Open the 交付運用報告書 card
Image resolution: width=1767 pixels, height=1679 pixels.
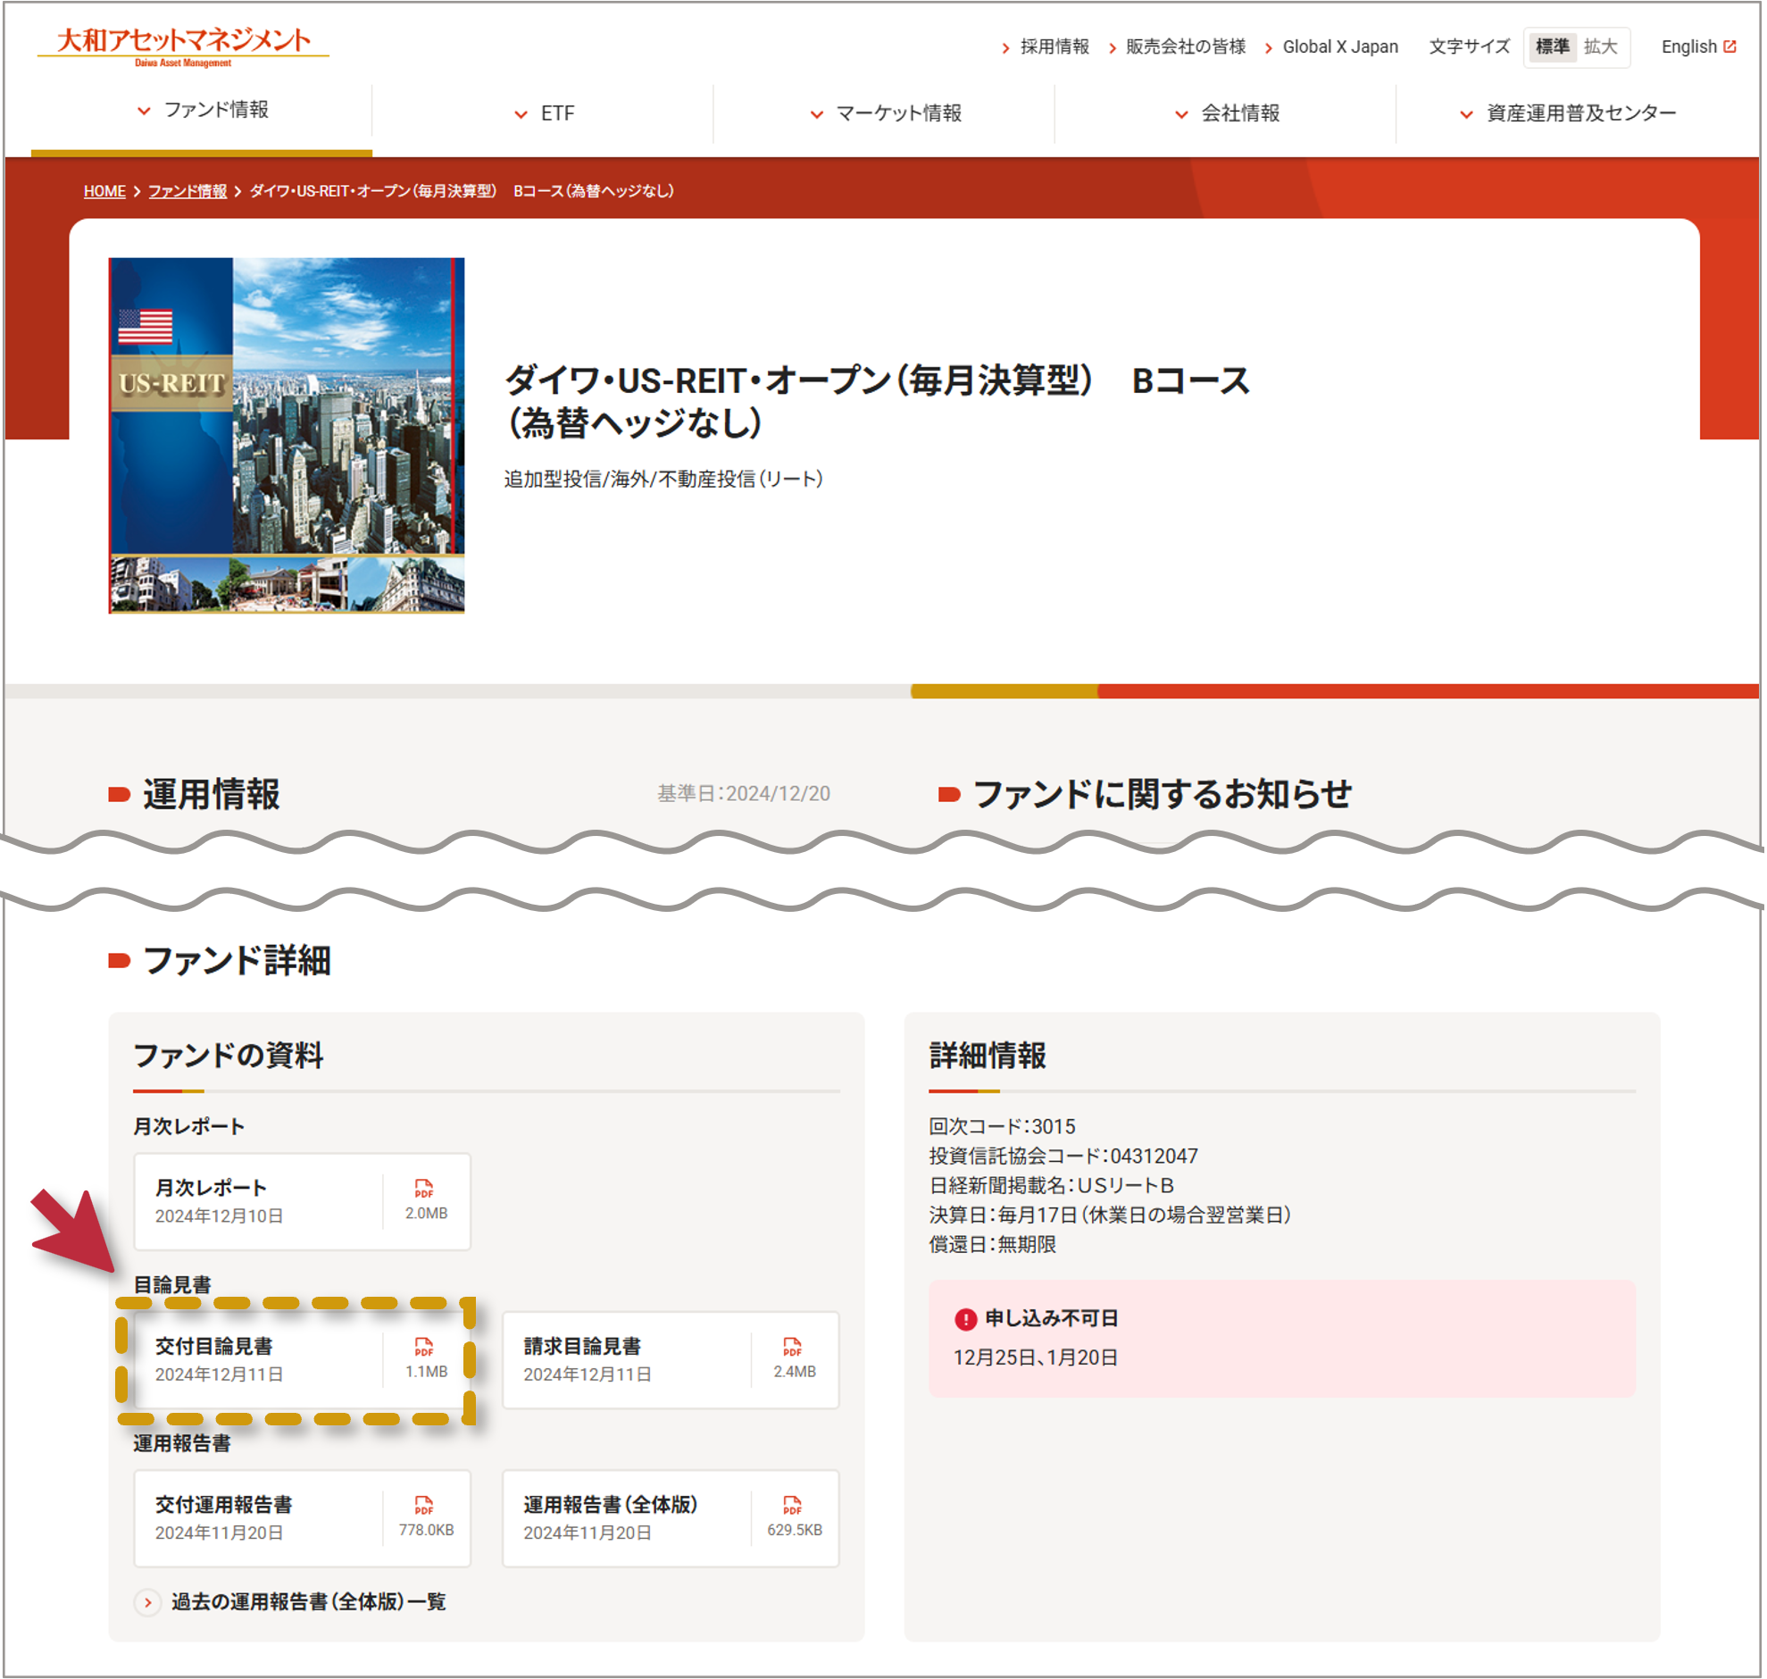(303, 1520)
